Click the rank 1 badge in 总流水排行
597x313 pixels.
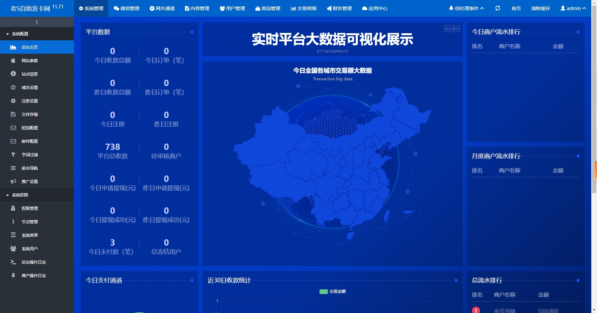click(x=476, y=310)
